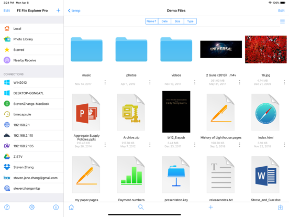Open help question mark icon
The height and width of the screenshot is (217, 289).
tap(7, 207)
